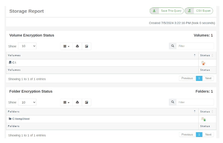This screenshot has width=223, height=143.
Task: Expand the column visibility dropdown in Folder table
Action: (x=66, y=102)
